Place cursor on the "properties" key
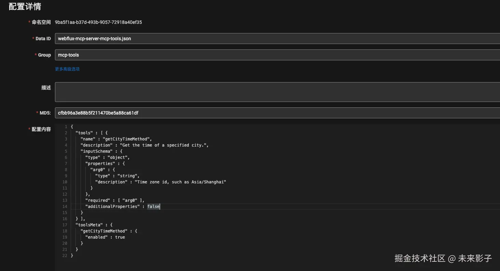Image resolution: width=500 pixels, height=271 pixels. (x=100, y=164)
